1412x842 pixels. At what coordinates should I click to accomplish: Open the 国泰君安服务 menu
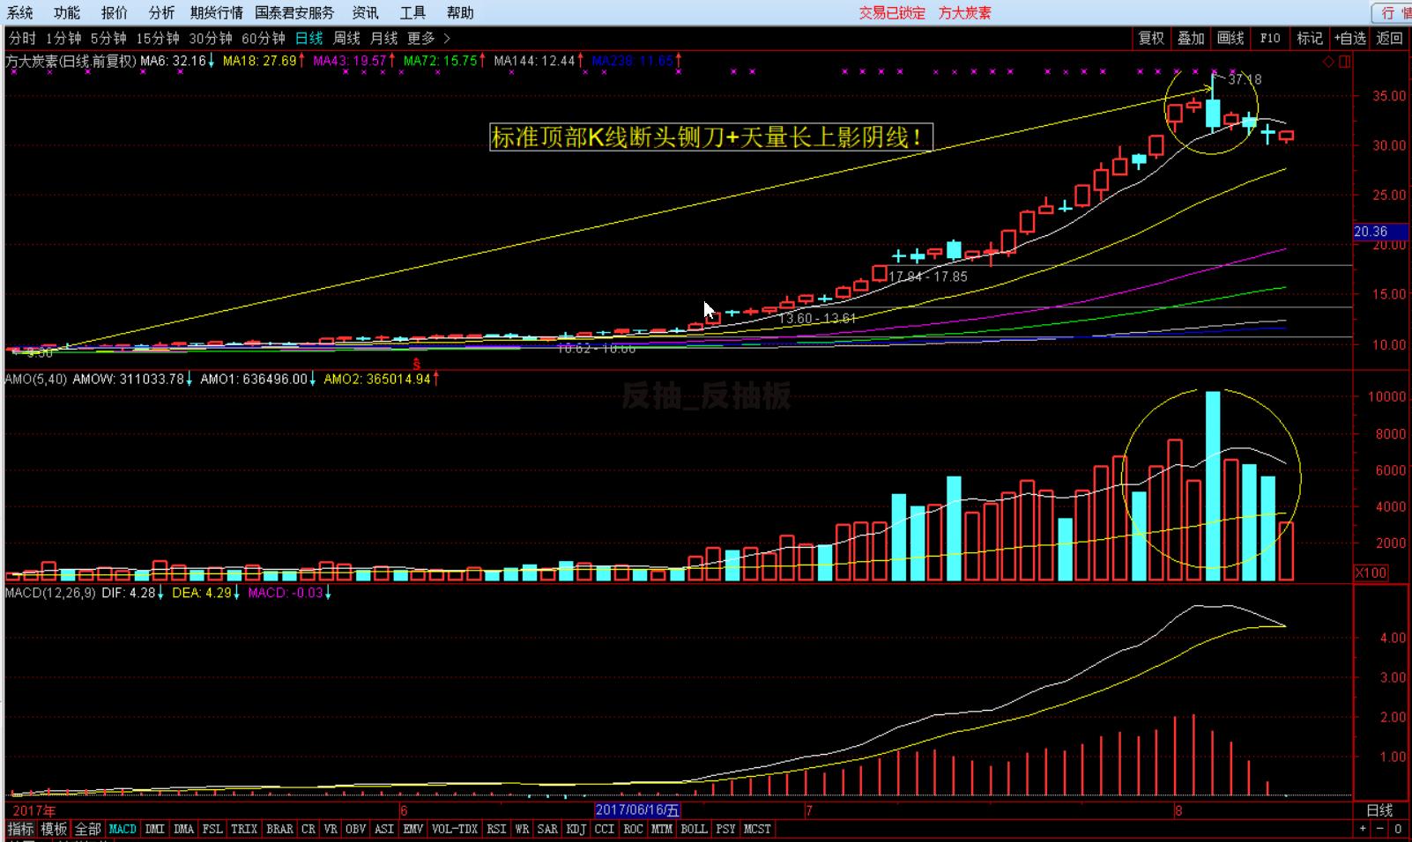(294, 12)
